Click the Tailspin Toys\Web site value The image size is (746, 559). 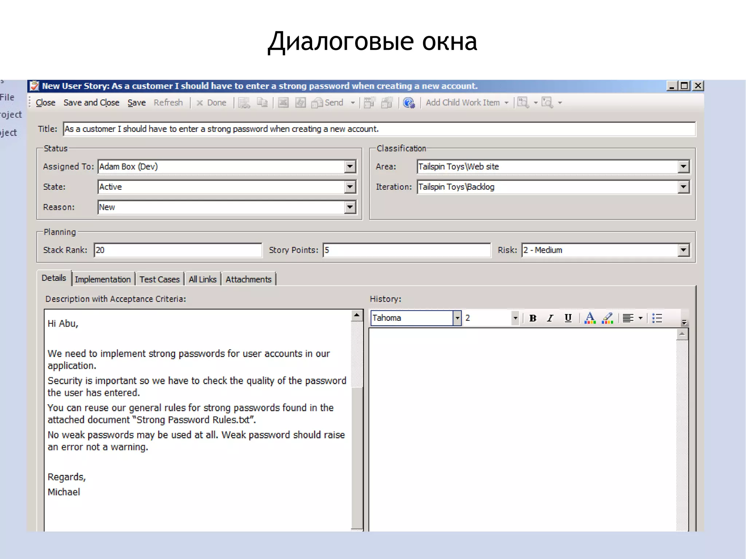[x=459, y=167]
